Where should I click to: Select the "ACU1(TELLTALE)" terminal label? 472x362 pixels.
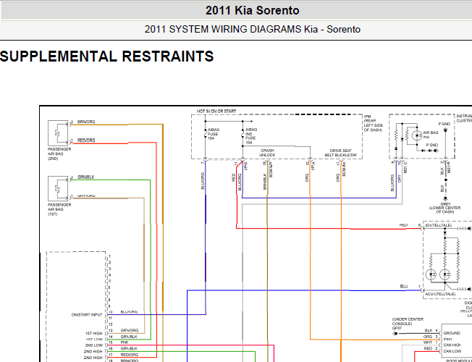click(440, 294)
